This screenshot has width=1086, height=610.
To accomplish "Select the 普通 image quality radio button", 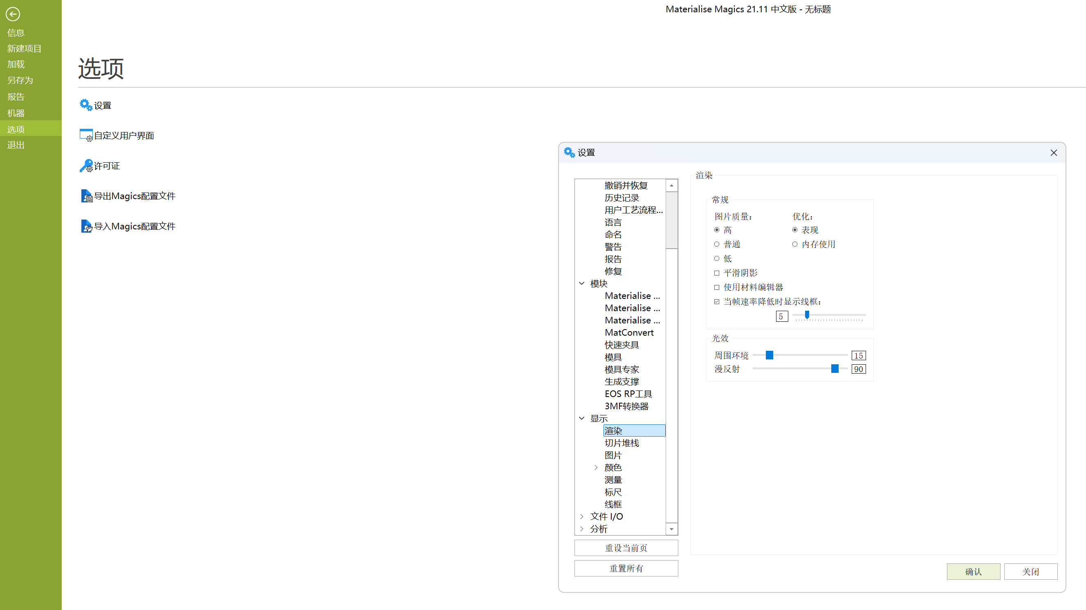I will click(717, 244).
